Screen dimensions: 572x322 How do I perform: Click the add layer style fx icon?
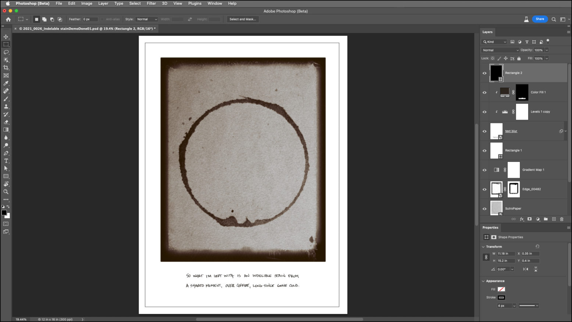(522, 219)
